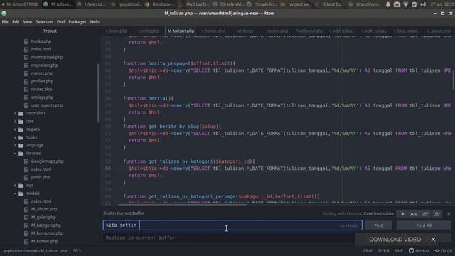
Task: Collapse the models folder
Action: (x=32, y=193)
